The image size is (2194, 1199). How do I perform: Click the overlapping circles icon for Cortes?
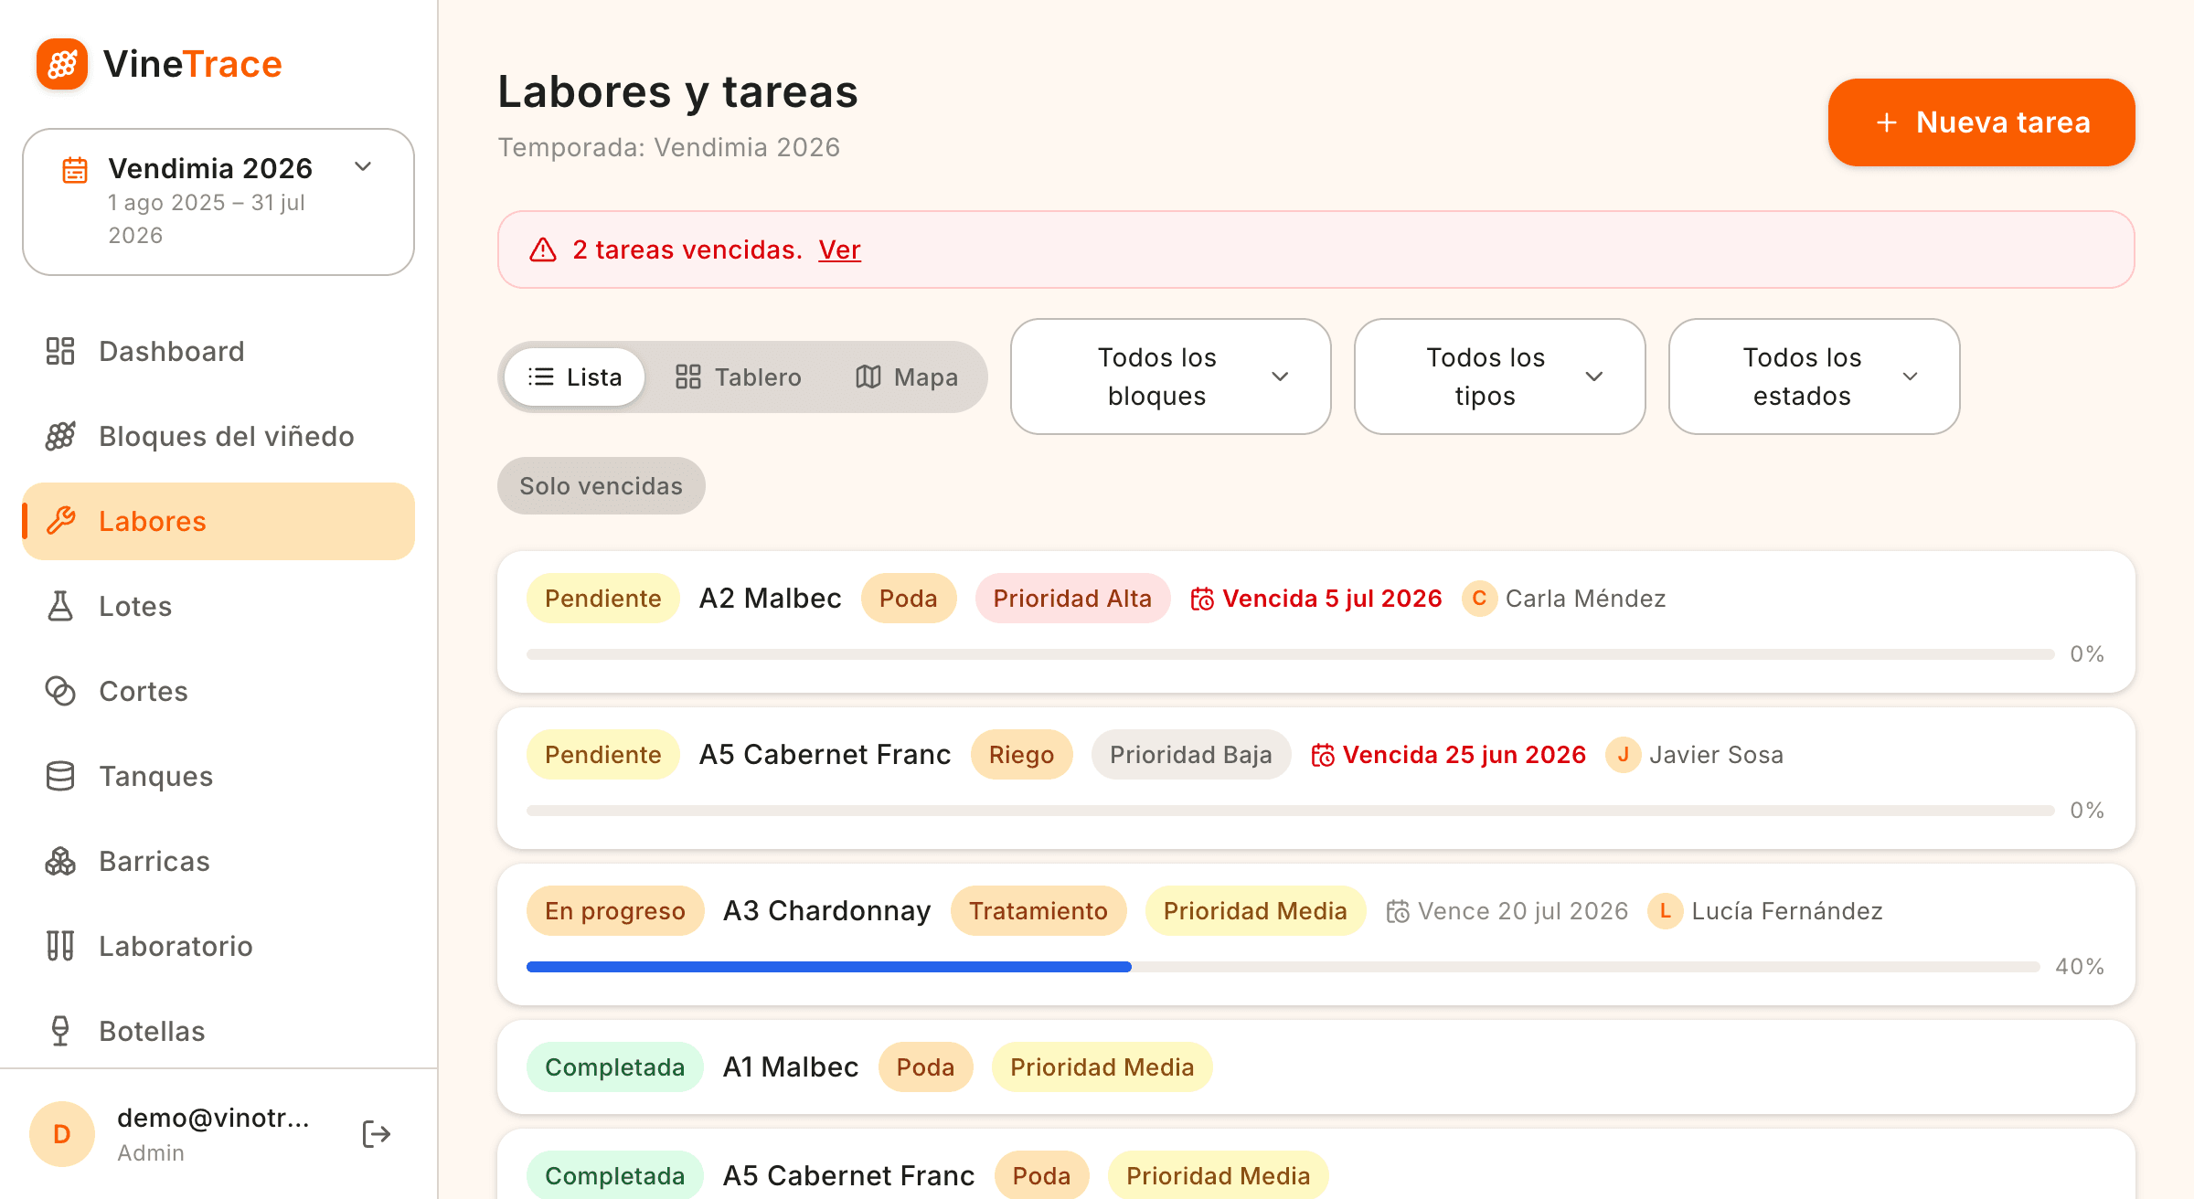(60, 691)
